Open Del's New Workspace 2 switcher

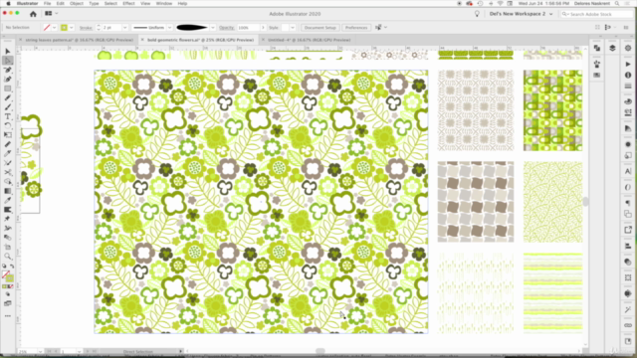[522, 14]
